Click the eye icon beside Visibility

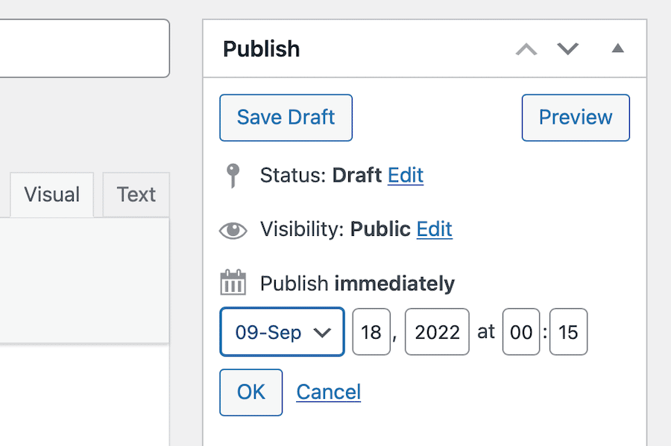pos(233,230)
